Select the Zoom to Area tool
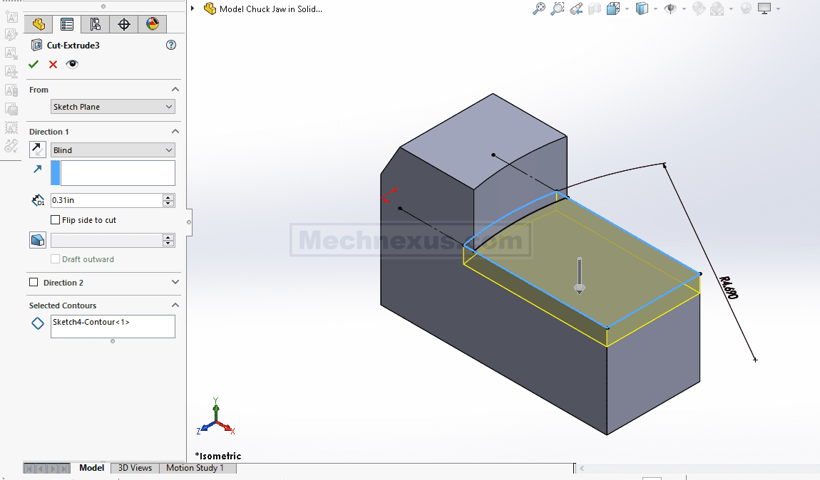 pyautogui.click(x=558, y=9)
